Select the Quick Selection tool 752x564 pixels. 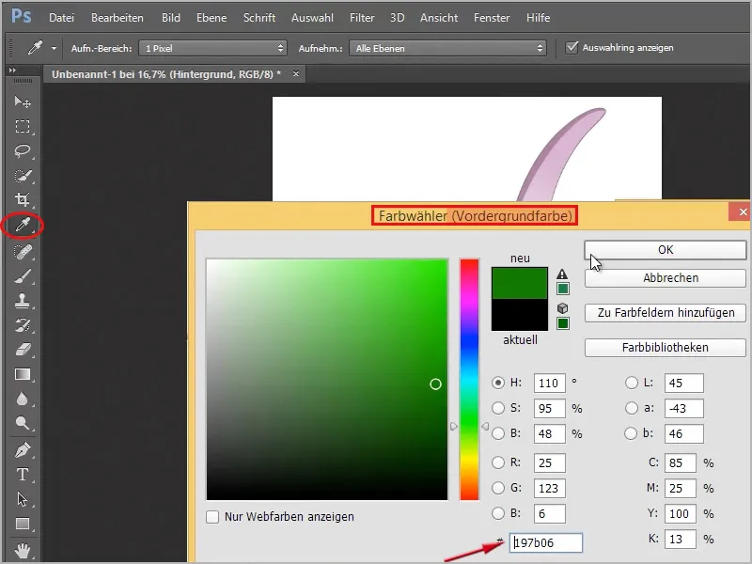pyautogui.click(x=22, y=176)
